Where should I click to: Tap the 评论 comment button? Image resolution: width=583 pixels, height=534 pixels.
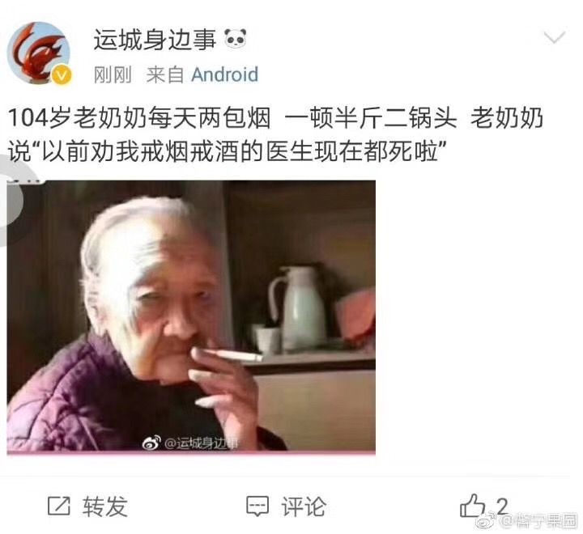304,506
